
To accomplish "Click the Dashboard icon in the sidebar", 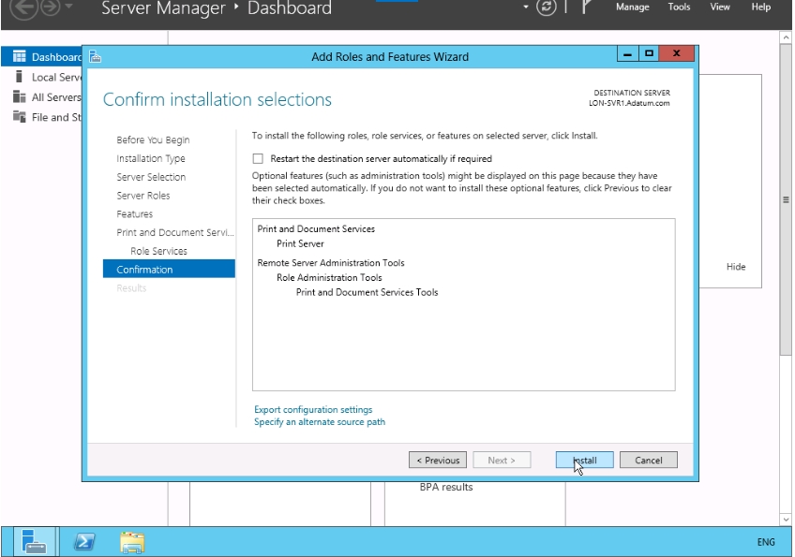I will click(20, 56).
